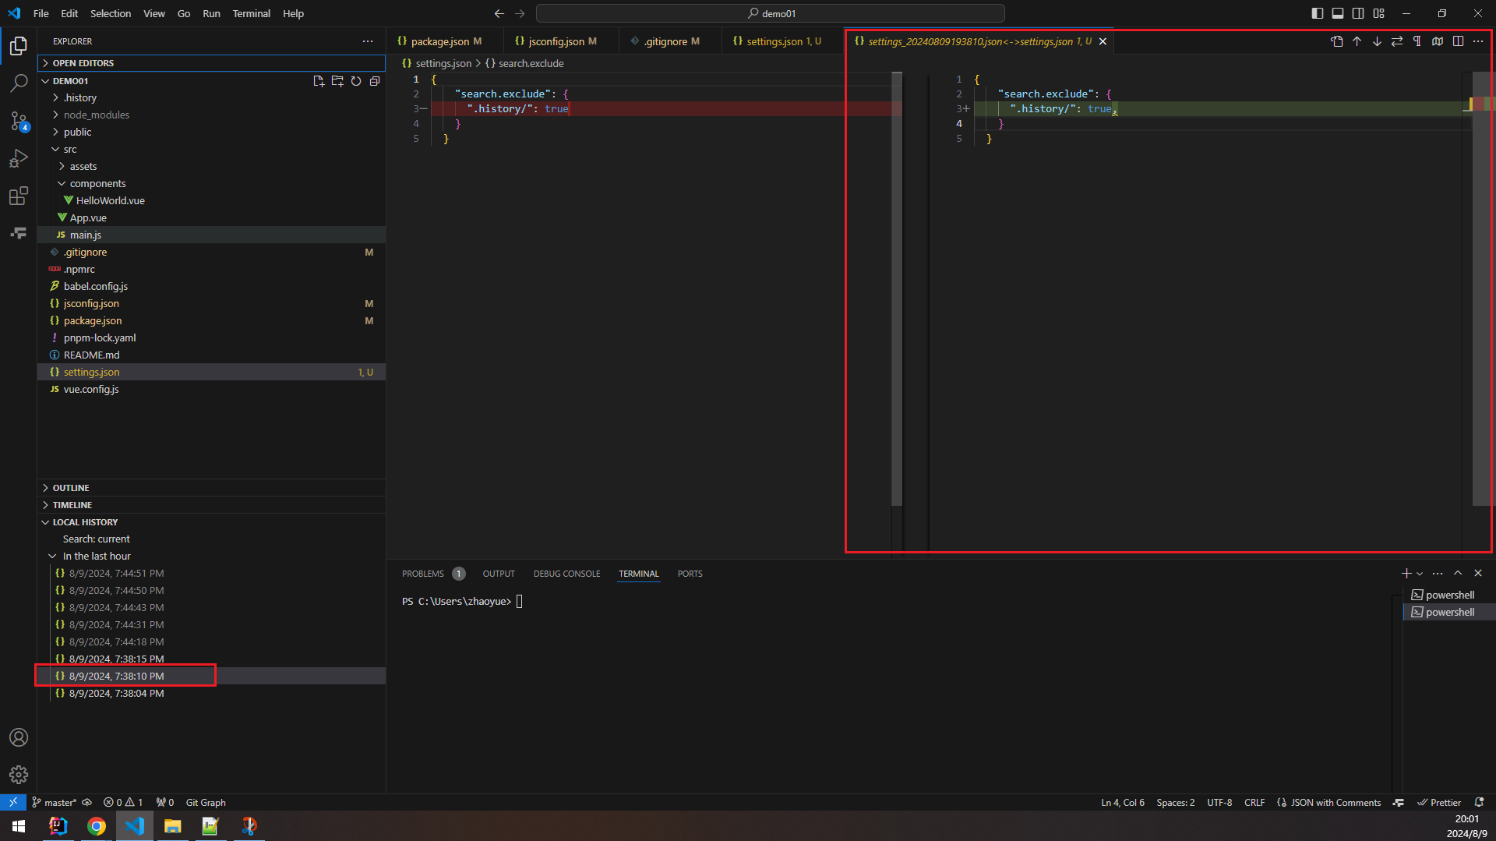This screenshot has width=1496, height=841.
Task: Open Explorer view in activity bar
Action: coord(19,46)
